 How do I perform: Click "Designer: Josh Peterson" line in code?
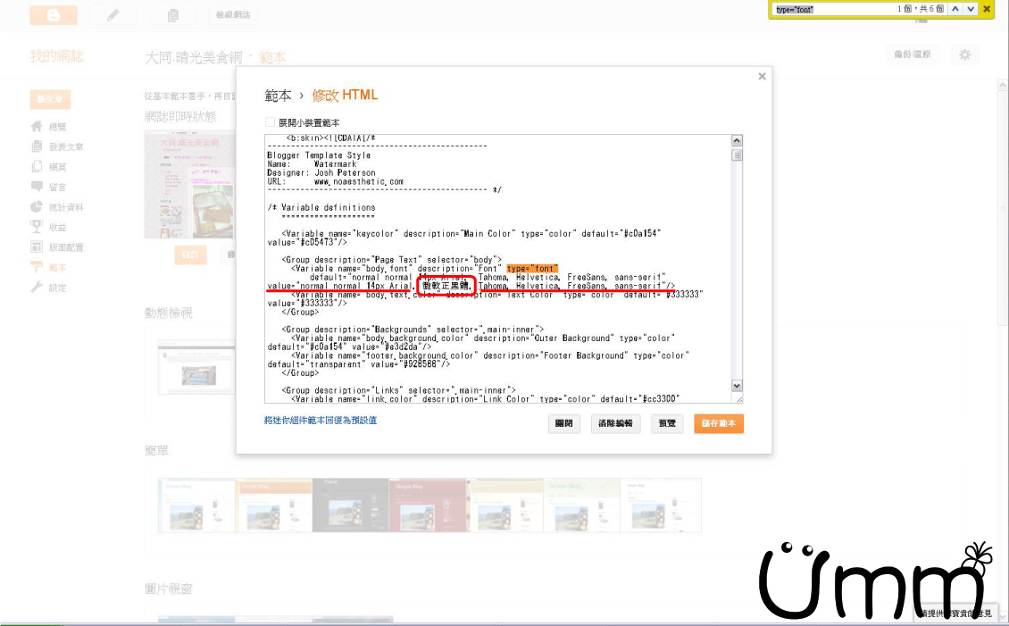coord(321,172)
